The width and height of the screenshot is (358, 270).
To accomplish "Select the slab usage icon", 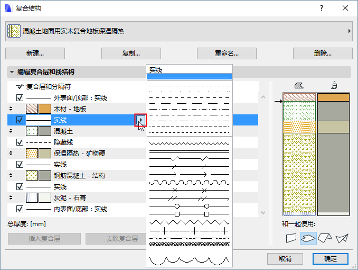I will click(x=308, y=238).
